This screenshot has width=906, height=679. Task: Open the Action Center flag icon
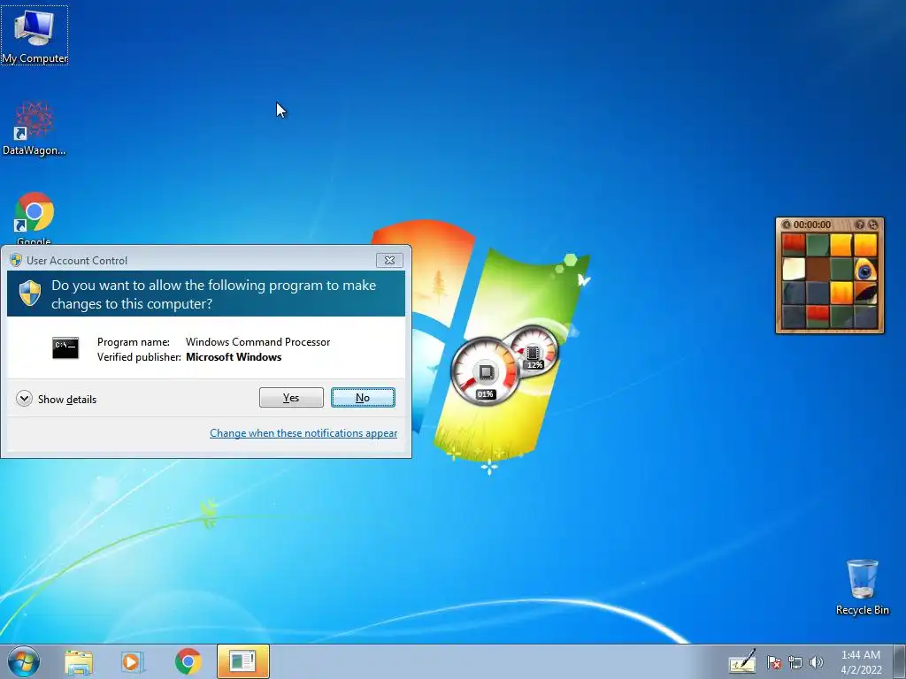[x=774, y=662]
